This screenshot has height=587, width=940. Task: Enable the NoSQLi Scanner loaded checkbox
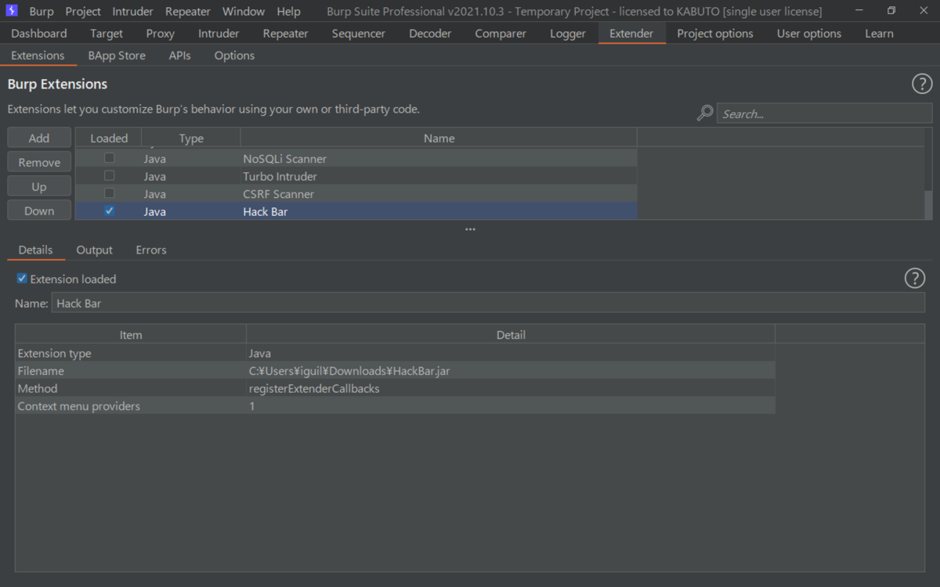(109, 158)
